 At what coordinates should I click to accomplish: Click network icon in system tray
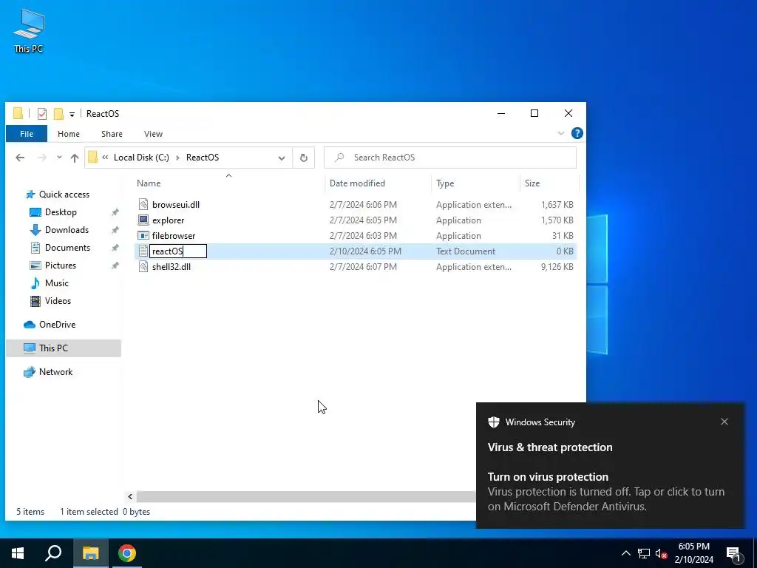click(x=644, y=553)
